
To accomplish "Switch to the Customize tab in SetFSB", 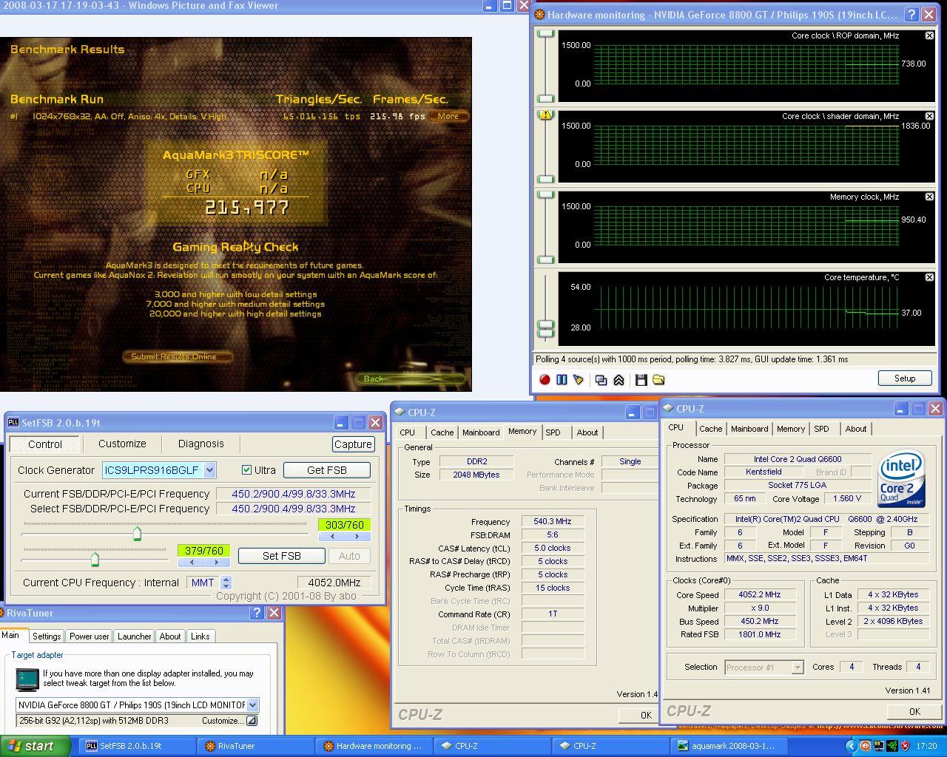I will 122,444.
